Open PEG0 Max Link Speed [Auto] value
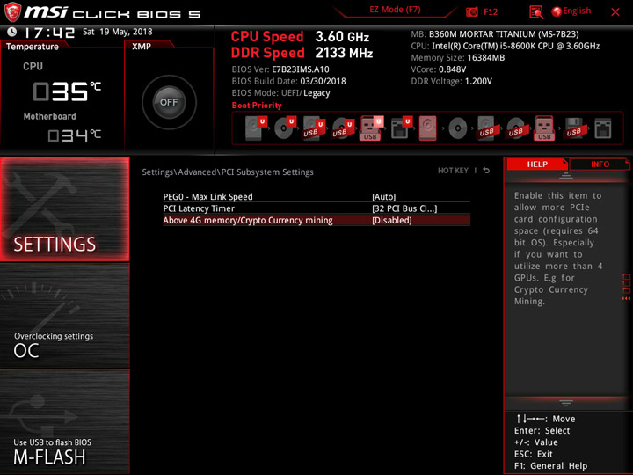Image resolution: width=633 pixels, height=475 pixels. tap(384, 197)
